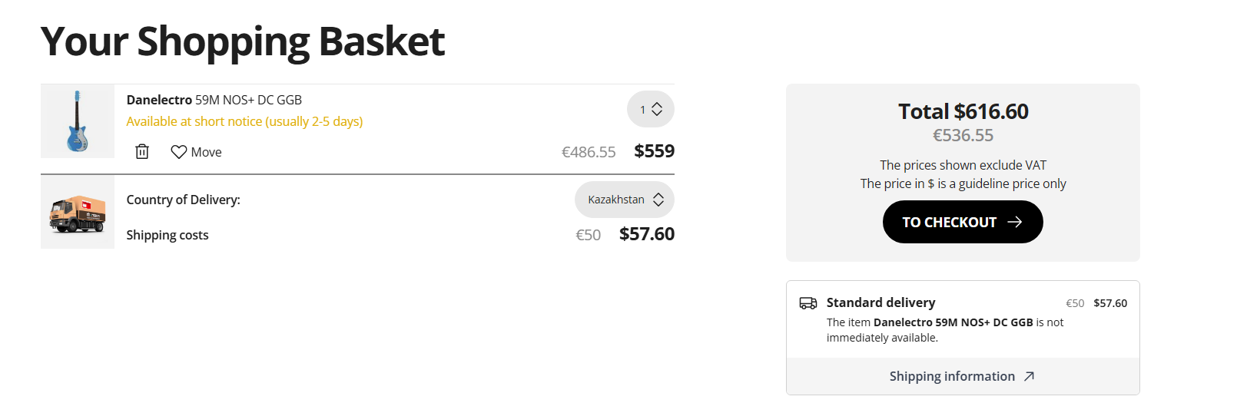1237x403 pixels.
Task: Click the Total $616.60 amount
Action: pos(963,111)
